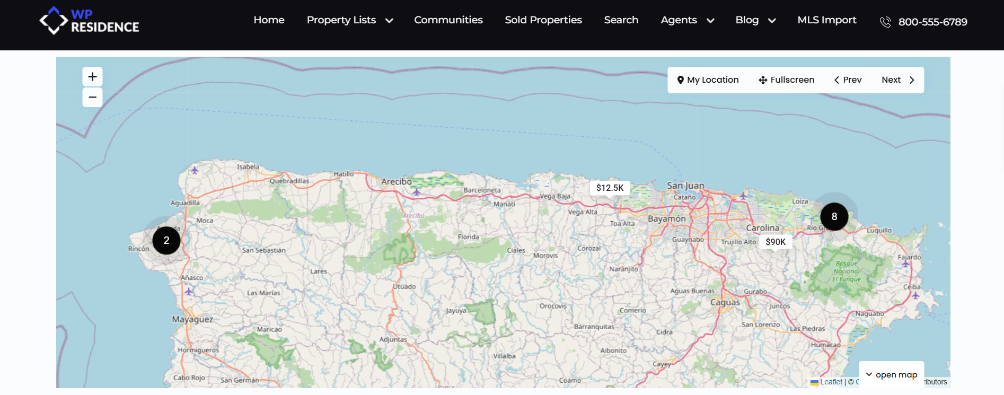Viewport: 1004px width, 395px height.
Task: Click the My Location pin icon
Action: (681, 80)
